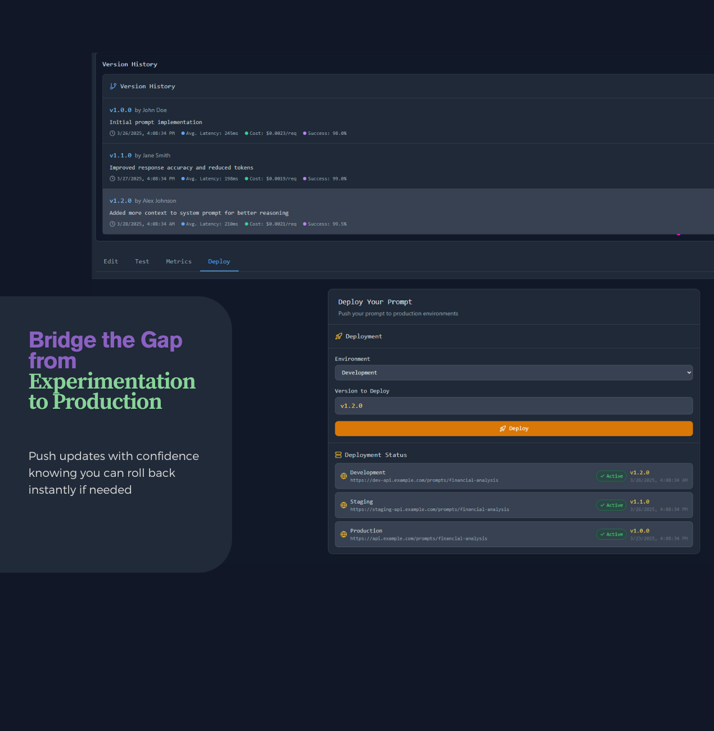Open the Metrics tab
This screenshot has height=731, width=714.
tap(179, 261)
